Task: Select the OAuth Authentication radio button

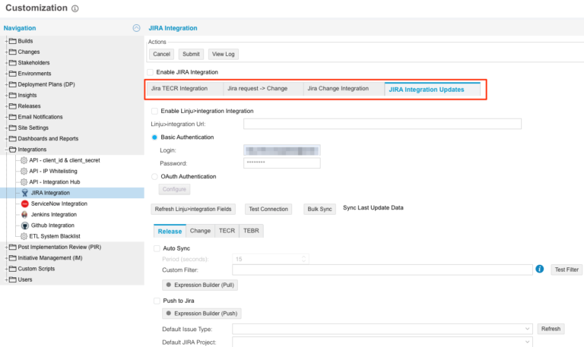Action: click(x=155, y=176)
